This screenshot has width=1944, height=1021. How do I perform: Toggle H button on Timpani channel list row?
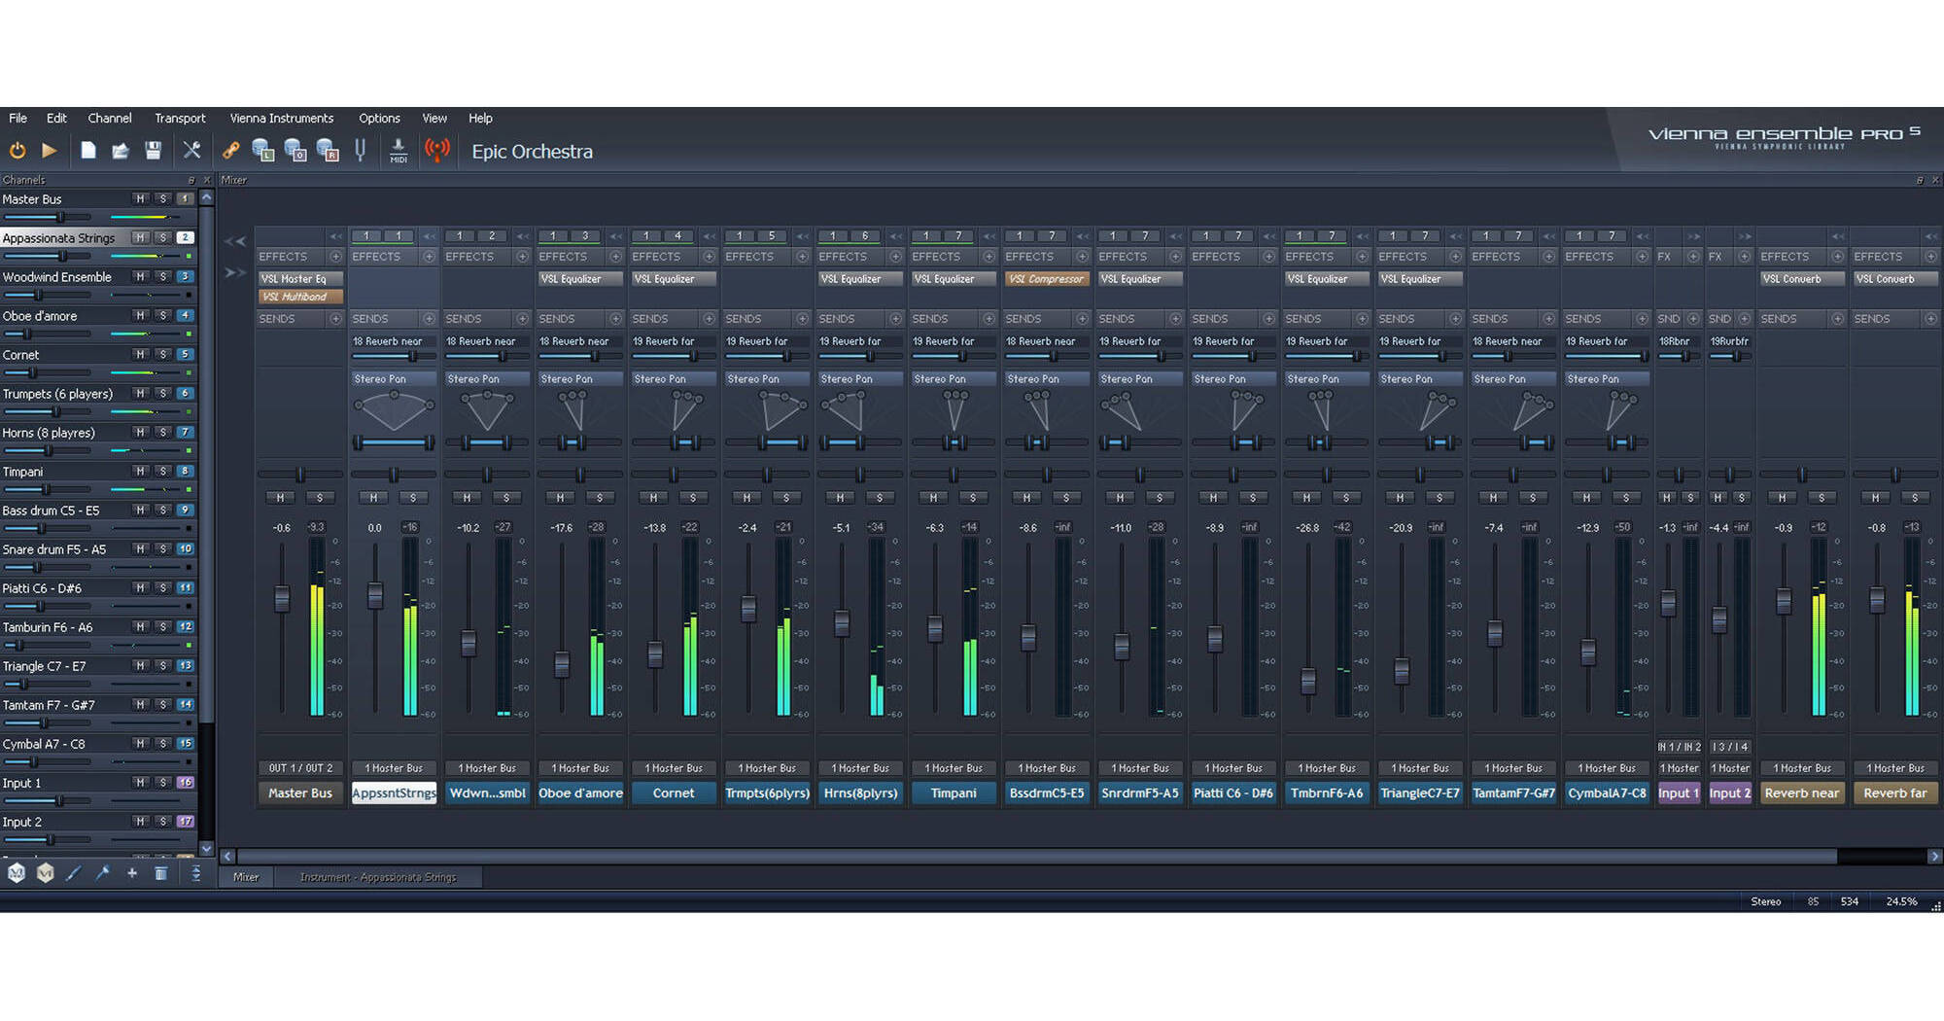coord(140,471)
